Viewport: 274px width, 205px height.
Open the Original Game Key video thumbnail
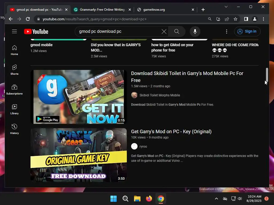[79, 155]
